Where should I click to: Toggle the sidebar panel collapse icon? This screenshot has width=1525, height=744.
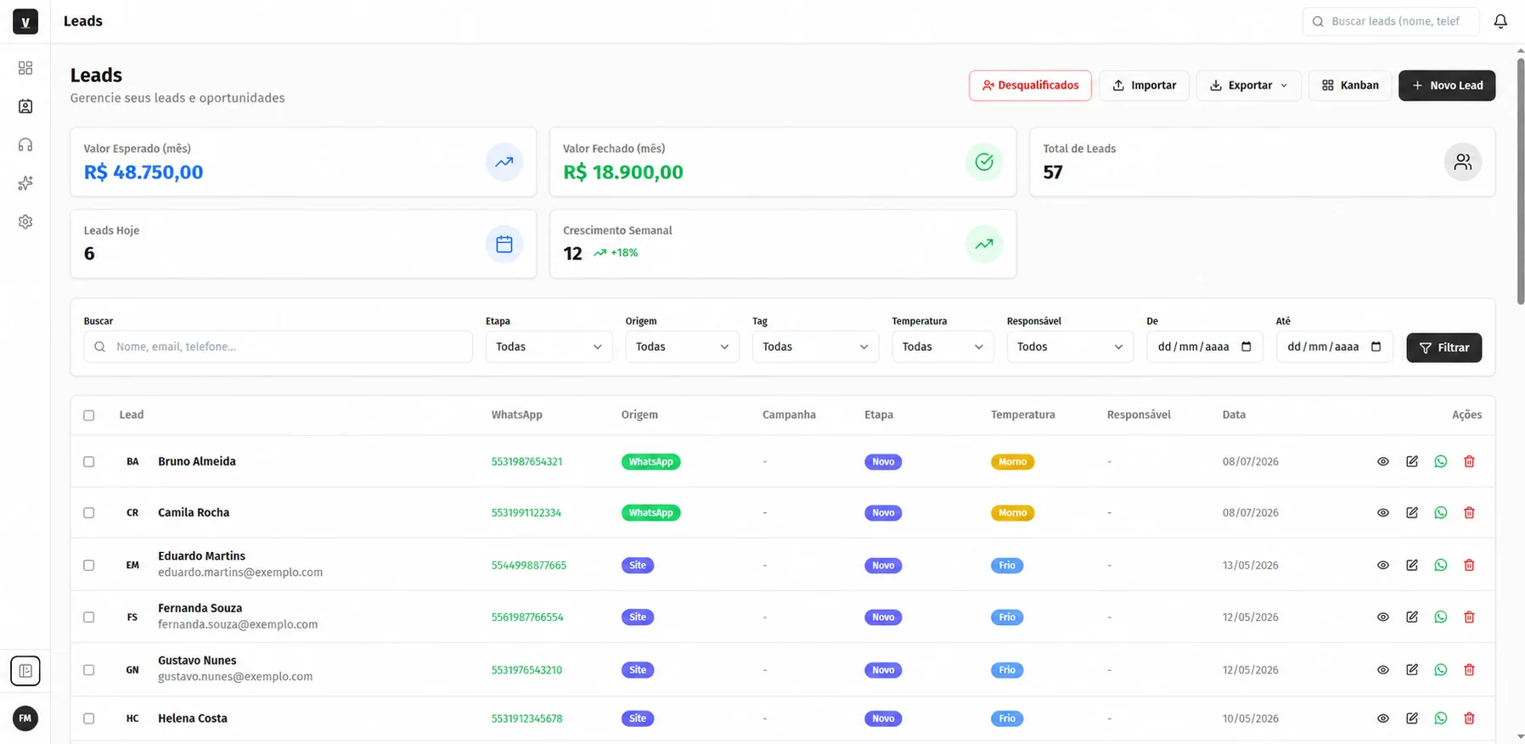pyautogui.click(x=25, y=671)
